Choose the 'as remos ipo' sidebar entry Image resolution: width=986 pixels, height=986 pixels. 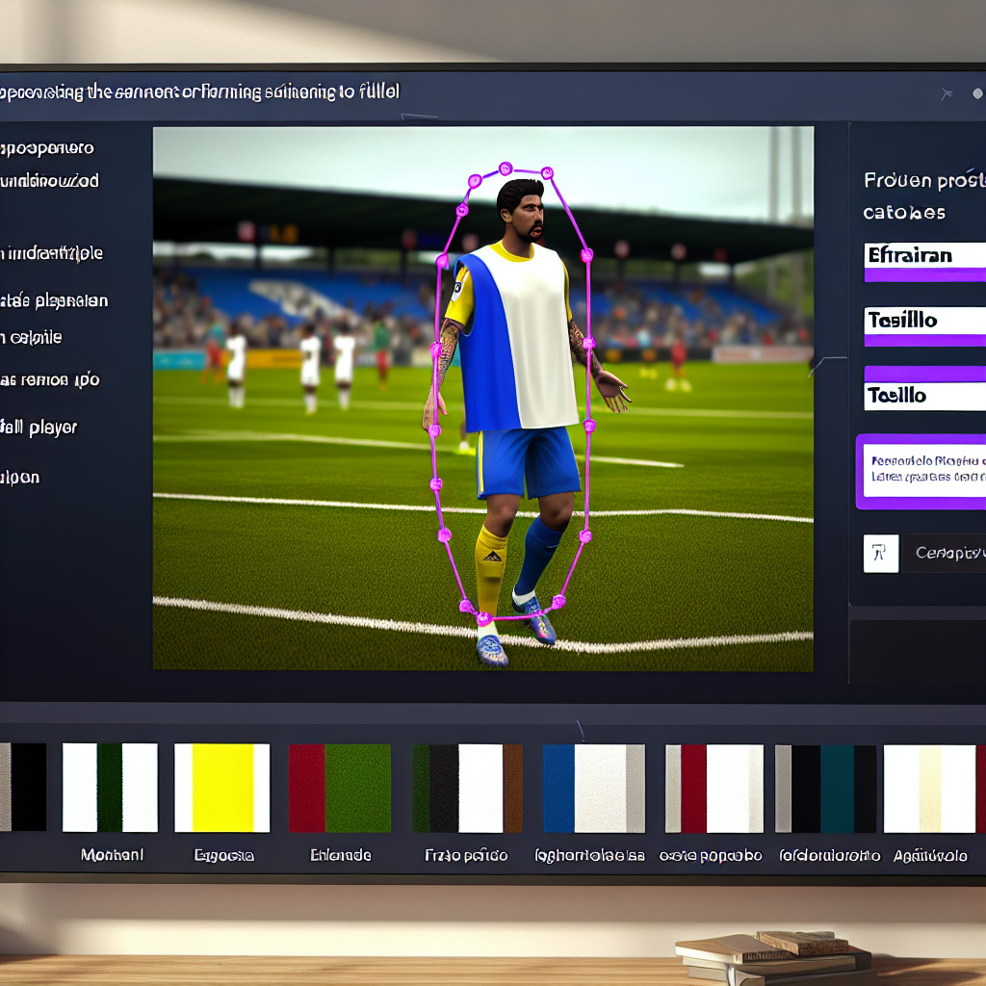pos(49,380)
